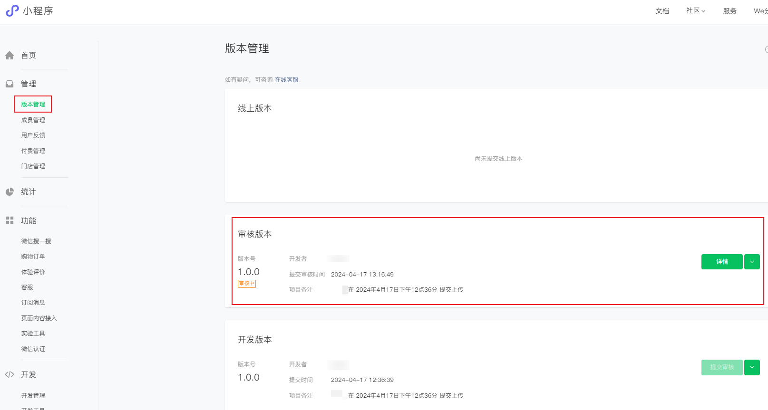Open the 功能 sidebar section
Image resolution: width=768 pixels, height=410 pixels.
(x=29, y=220)
